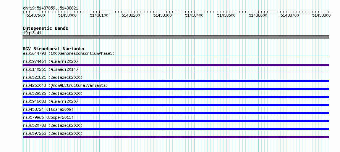This screenshot has width=340, height=152.
Task: Click the 19q13.41 band label
Action: click(x=32, y=33)
